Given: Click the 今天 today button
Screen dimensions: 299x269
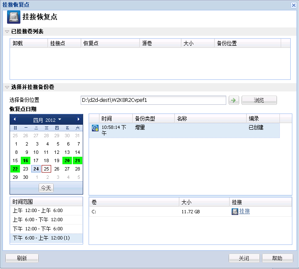Looking at the screenshot, I should [46, 188].
